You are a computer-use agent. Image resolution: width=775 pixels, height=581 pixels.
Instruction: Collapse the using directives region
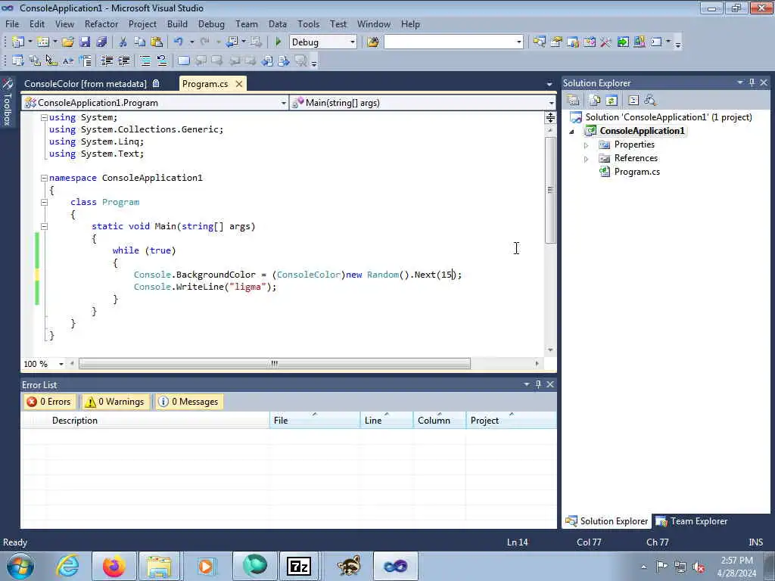(44, 117)
